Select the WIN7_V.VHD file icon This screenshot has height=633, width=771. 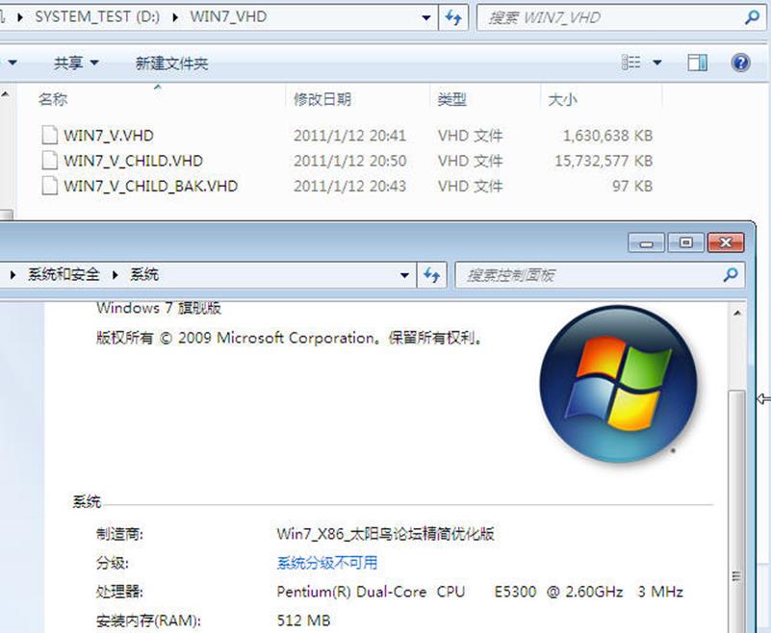[49, 135]
